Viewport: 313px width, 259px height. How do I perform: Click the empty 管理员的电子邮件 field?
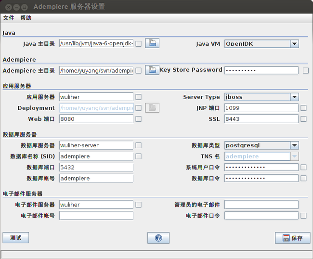tap(261, 205)
